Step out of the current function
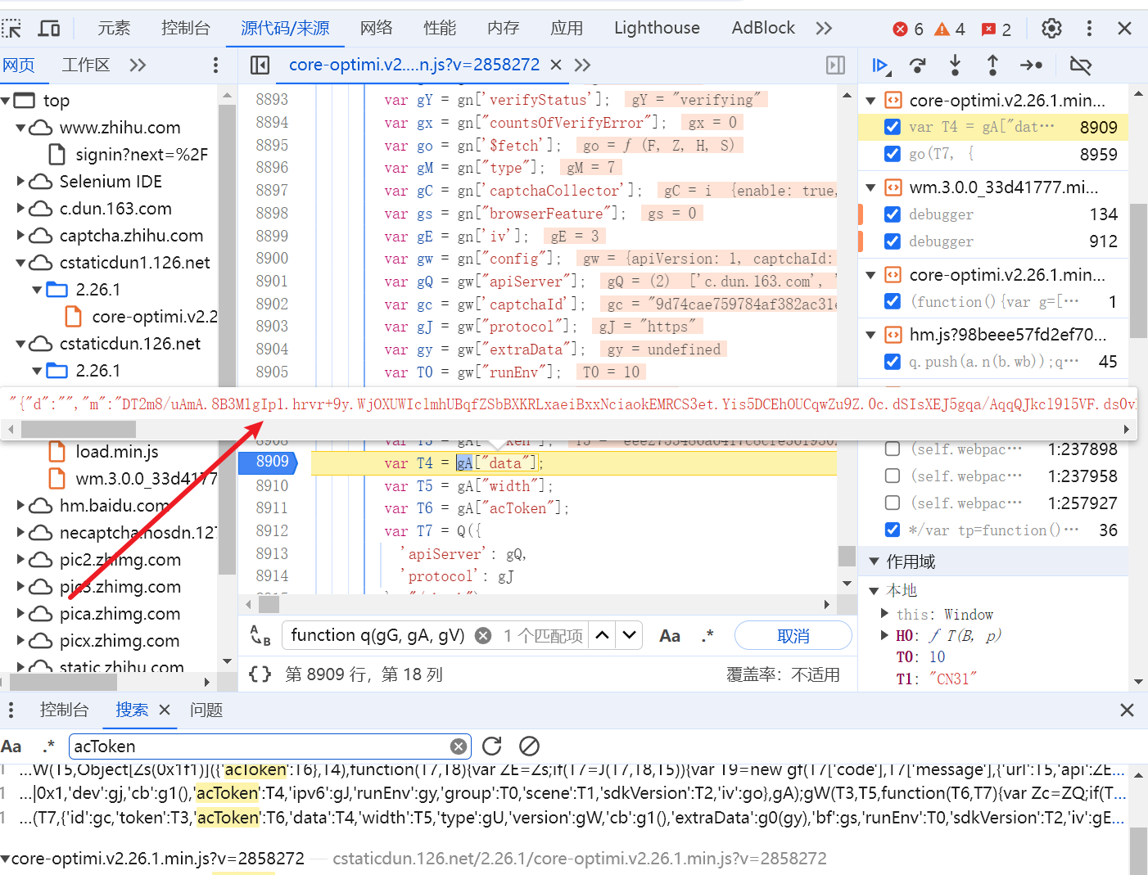The width and height of the screenshot is (1148, 875). click(x=992, y=65)
